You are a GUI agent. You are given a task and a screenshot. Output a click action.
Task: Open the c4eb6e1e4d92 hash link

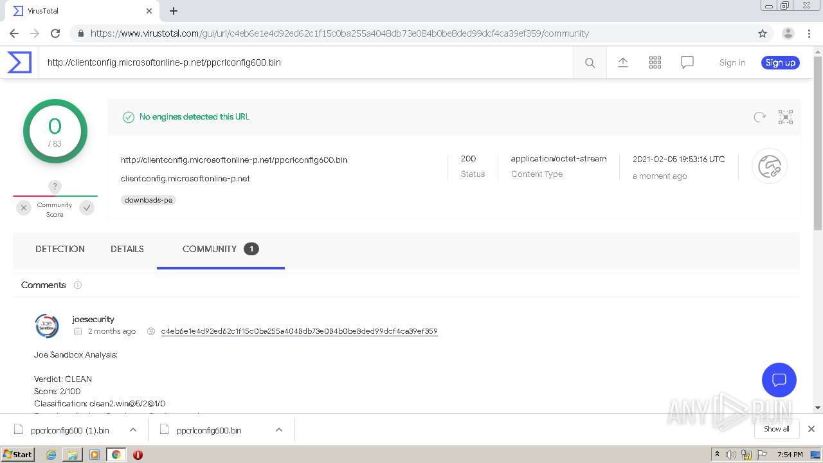point(300,331)
